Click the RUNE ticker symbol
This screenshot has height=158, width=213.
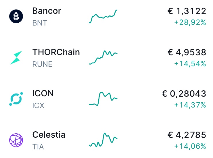tap(42, 64)
